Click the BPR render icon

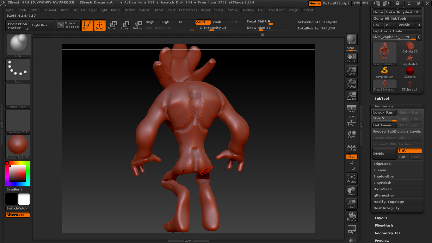point(351,39)
